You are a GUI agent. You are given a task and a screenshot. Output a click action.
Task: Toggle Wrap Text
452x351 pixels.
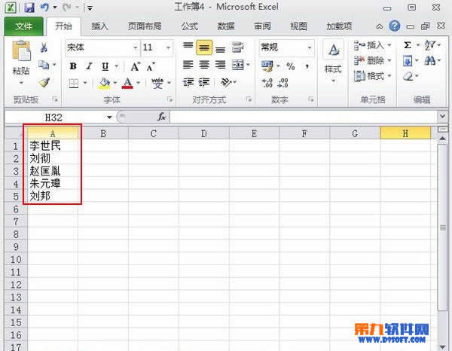pos(238,47)
